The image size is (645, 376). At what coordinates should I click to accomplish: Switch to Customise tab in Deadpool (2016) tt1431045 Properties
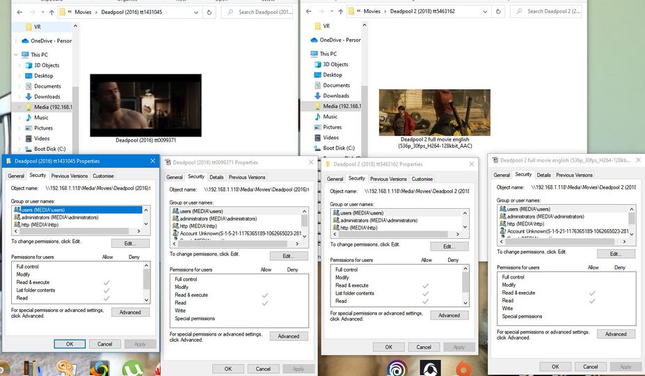[x=103, y=175]
